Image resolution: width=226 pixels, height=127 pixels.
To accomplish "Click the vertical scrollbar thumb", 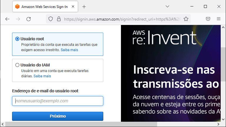I will (223, 64).
